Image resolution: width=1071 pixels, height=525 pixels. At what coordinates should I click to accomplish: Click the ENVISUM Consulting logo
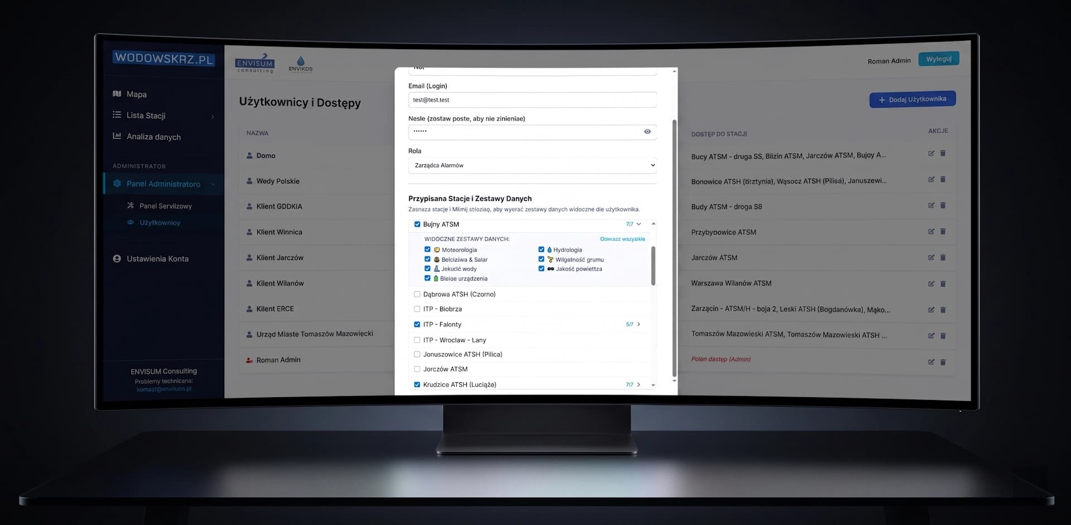click(255, 63)
